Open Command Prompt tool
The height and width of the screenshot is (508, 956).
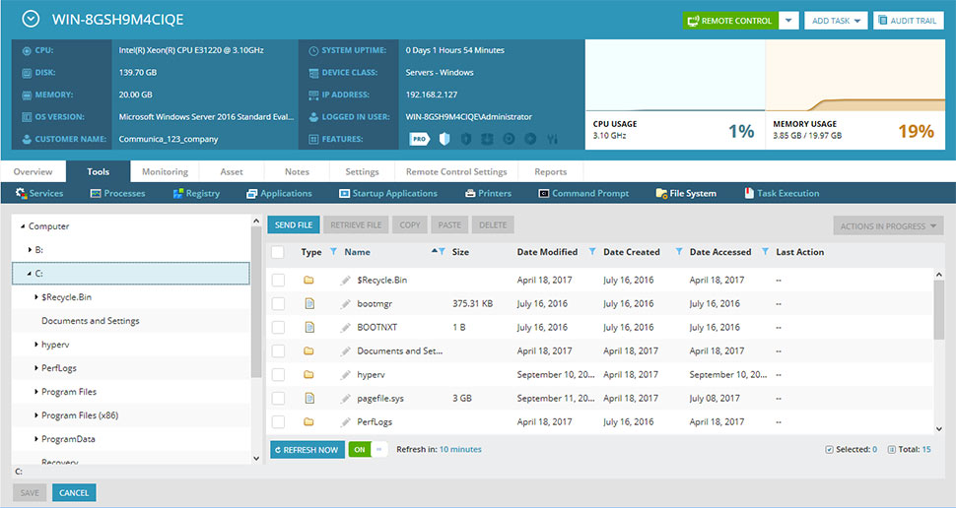[x=583, y=193]
